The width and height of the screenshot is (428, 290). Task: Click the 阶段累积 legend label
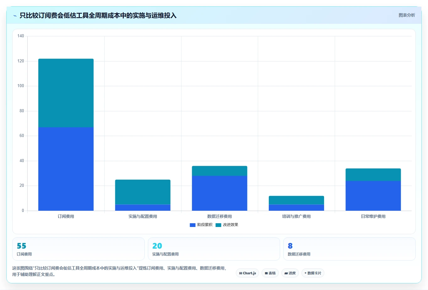click(205, 225)
